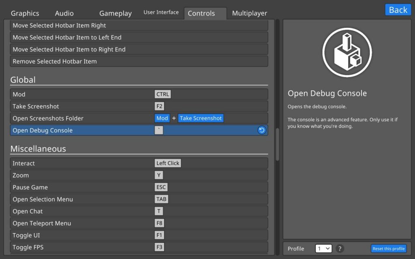The height and width of the screenshot is (259, 415).
Task: Switch to the Graphics tab
Action: pos(25,13)
